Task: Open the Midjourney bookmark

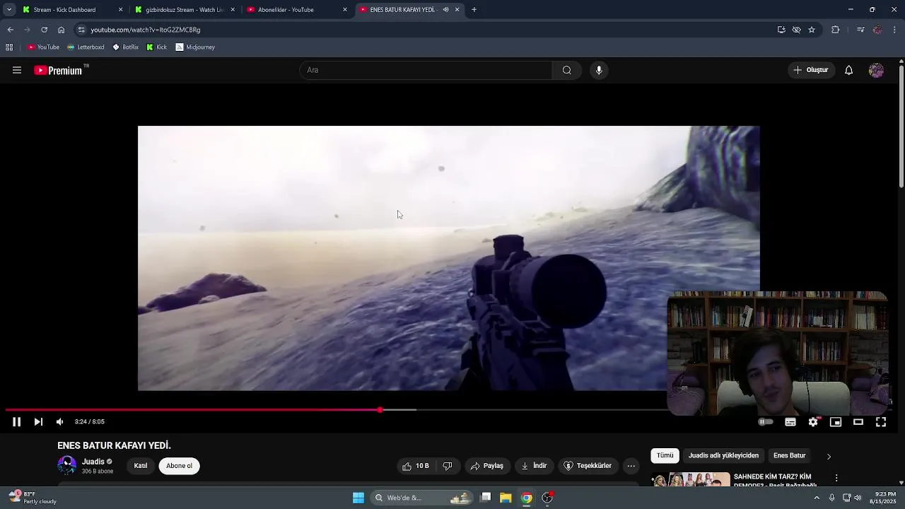Action: coord(195,47)
